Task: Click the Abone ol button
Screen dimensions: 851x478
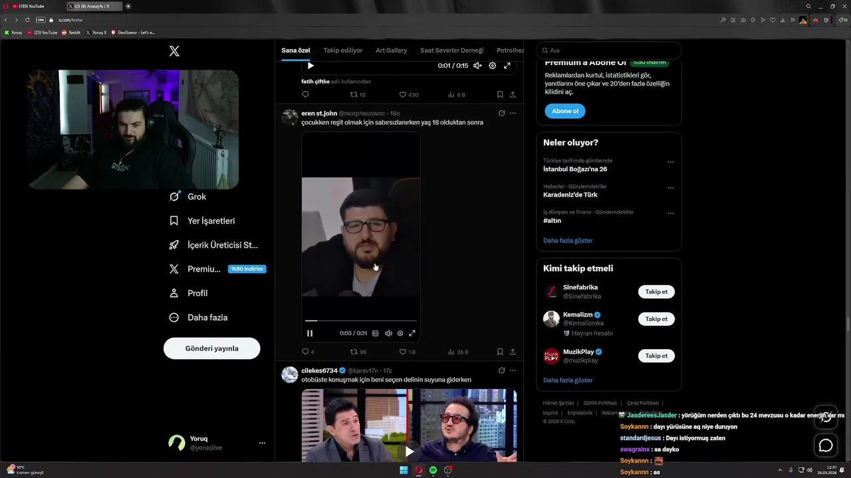Action: (x=565, y=111)
